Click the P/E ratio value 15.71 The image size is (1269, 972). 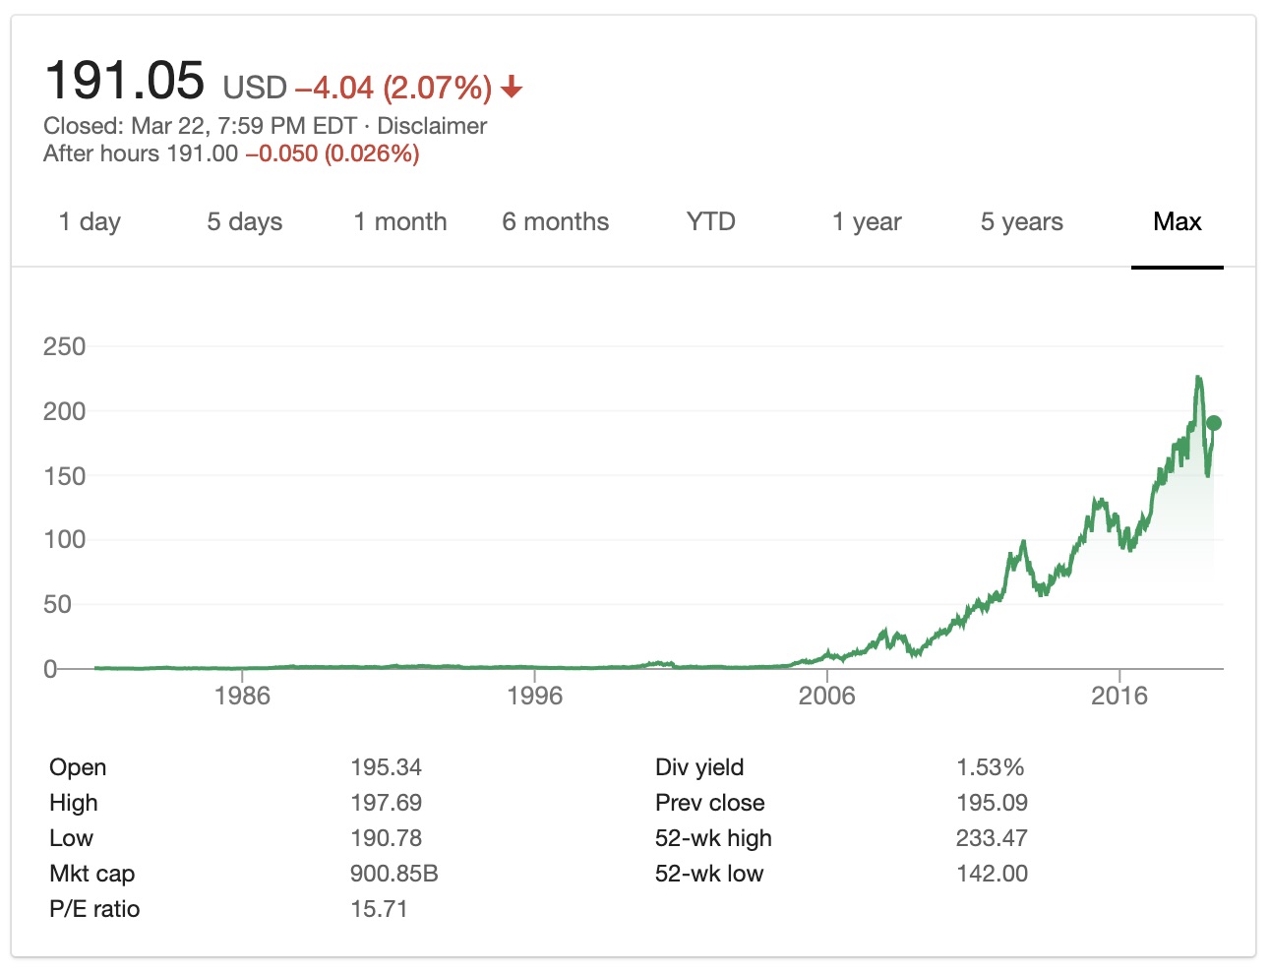379,909
